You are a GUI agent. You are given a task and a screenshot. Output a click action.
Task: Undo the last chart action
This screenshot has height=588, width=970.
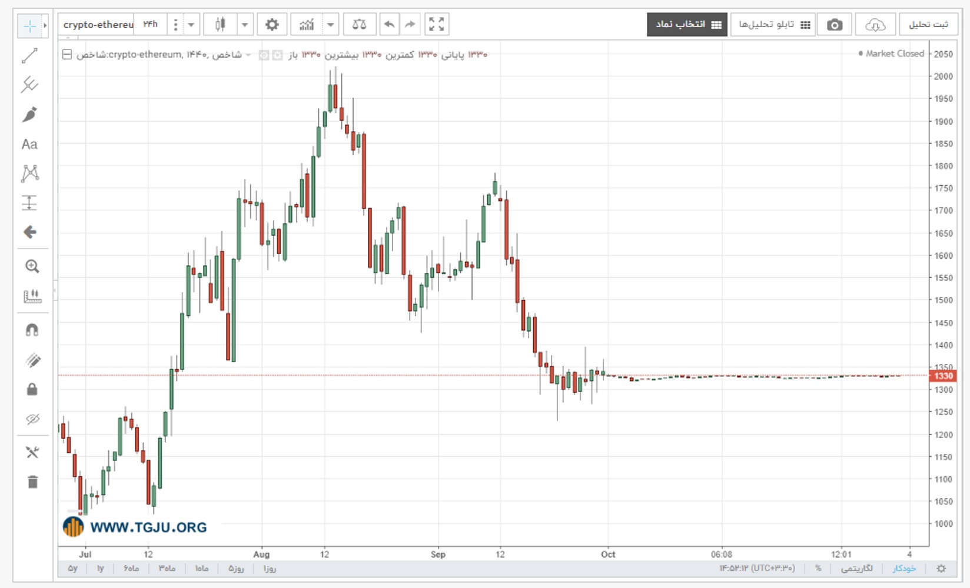[389, 25]
